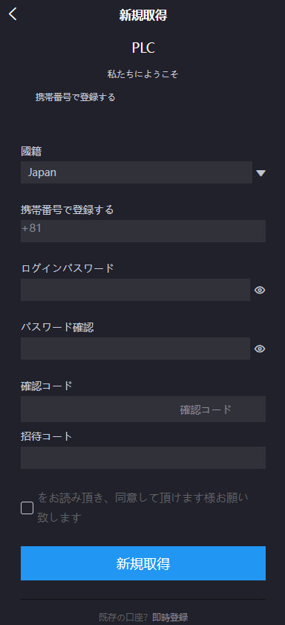This screenshot has width=285, height=625.
Task: Expand the nationality dropdown triangle
Action: point(261,173)
